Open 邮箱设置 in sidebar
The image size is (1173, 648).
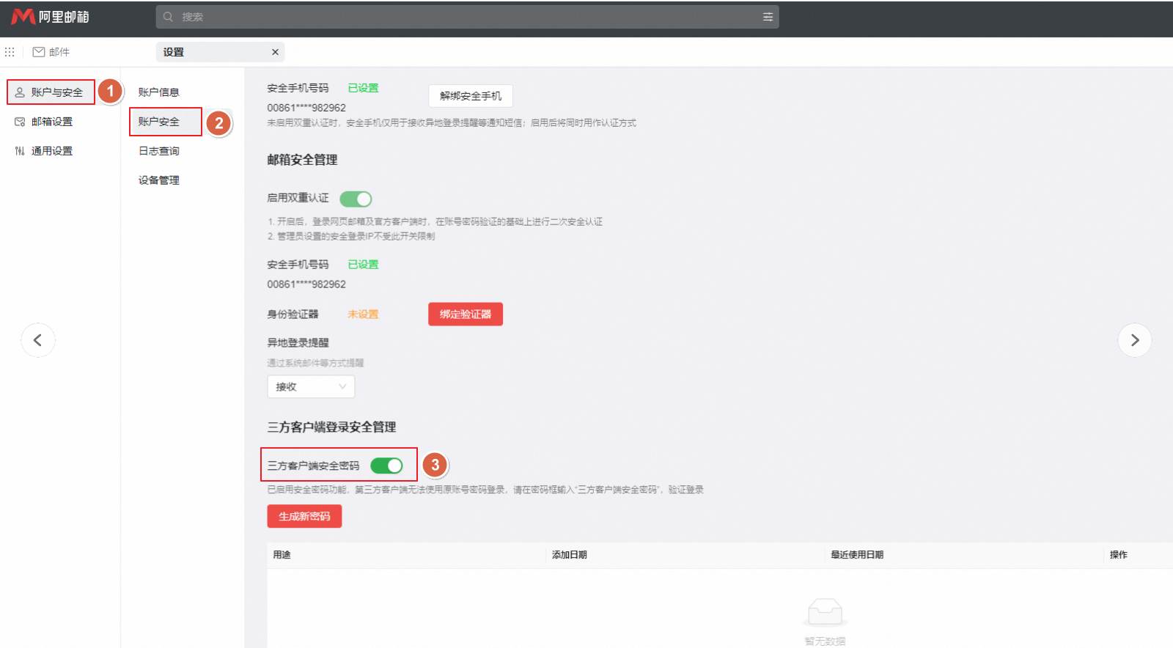(51, 122)
